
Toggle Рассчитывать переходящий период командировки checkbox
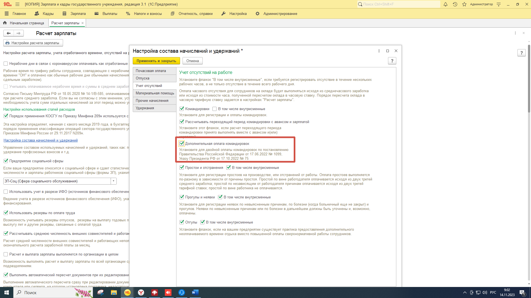click(182, 122)
